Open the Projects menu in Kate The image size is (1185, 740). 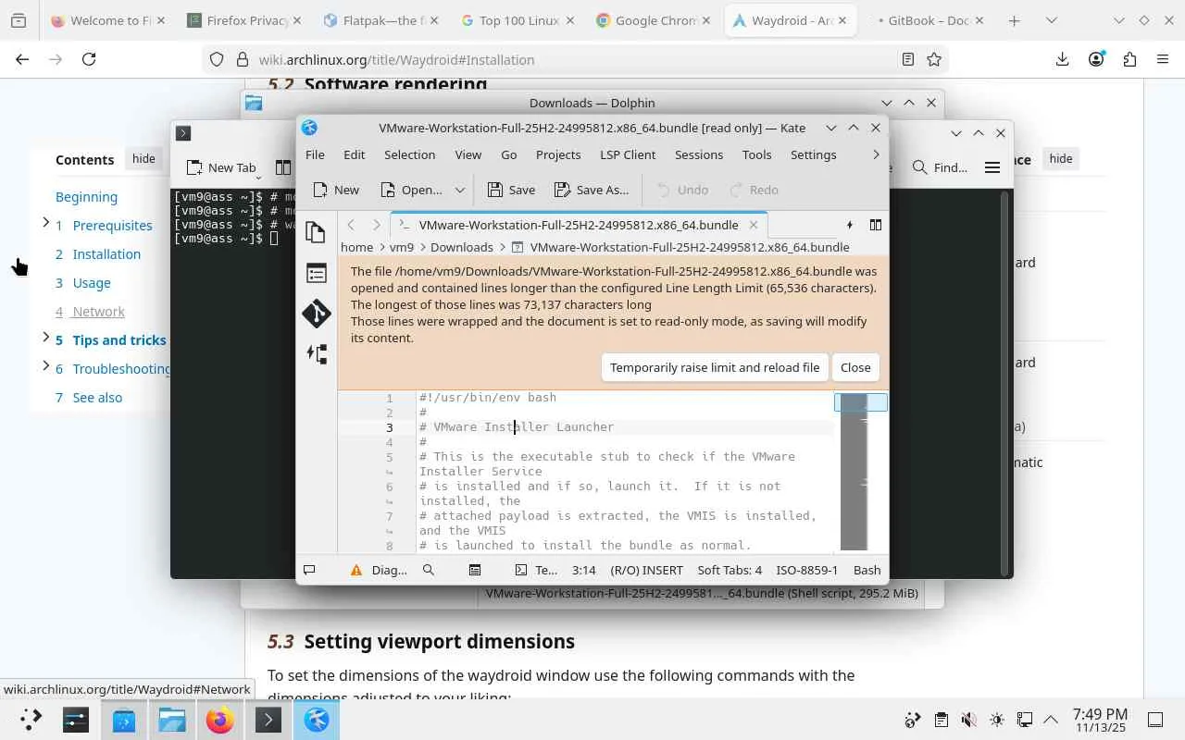[557, 154]
